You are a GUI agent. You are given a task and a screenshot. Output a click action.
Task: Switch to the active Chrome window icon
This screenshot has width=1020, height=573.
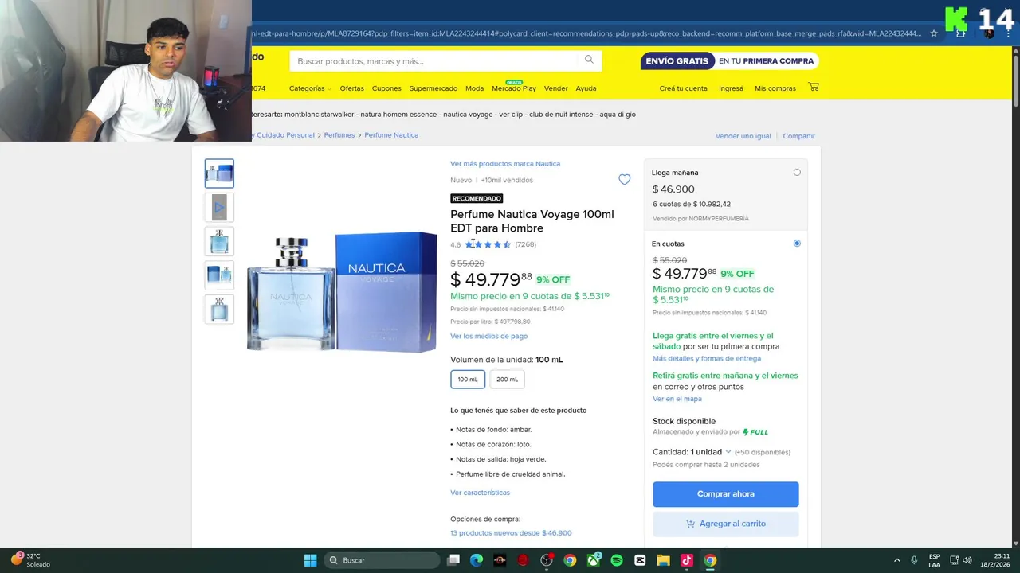710,560
